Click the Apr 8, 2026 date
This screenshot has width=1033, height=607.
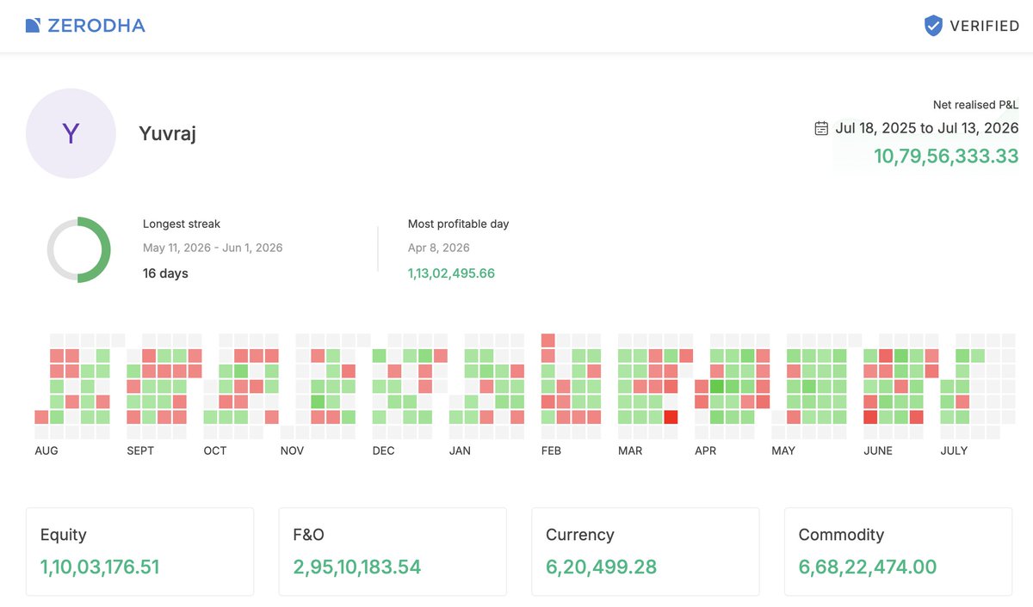(439, 248)
